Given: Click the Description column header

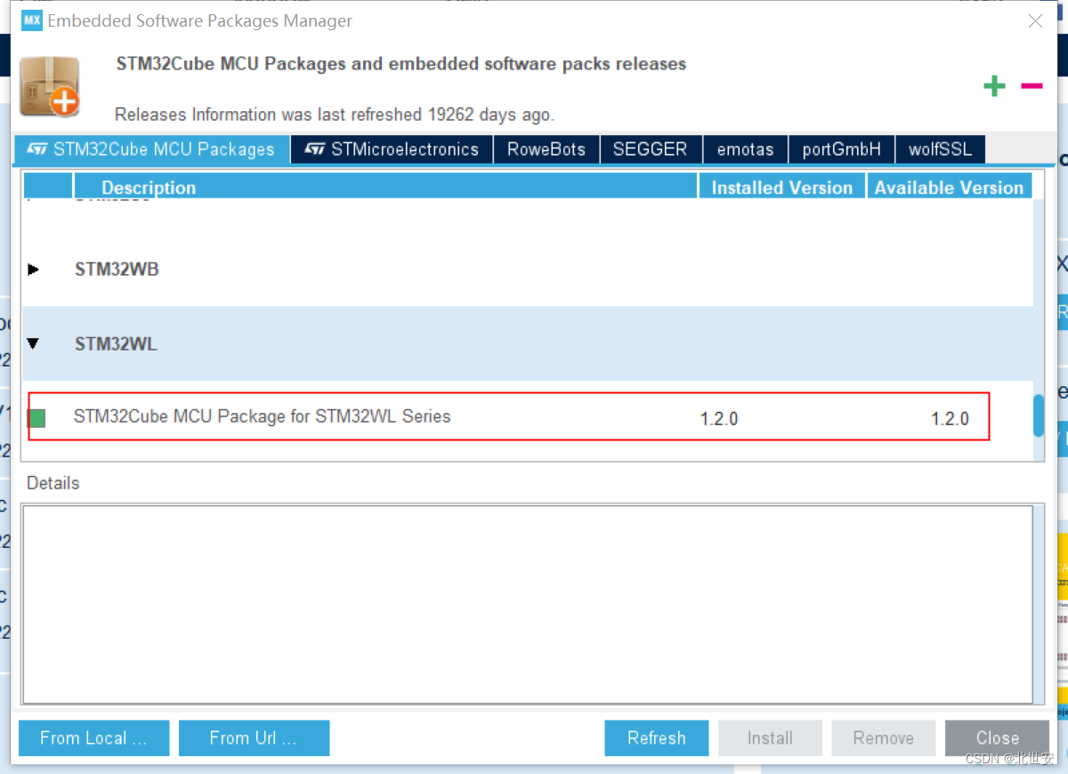Looking at the screenshot, I should tap(385, 187).
